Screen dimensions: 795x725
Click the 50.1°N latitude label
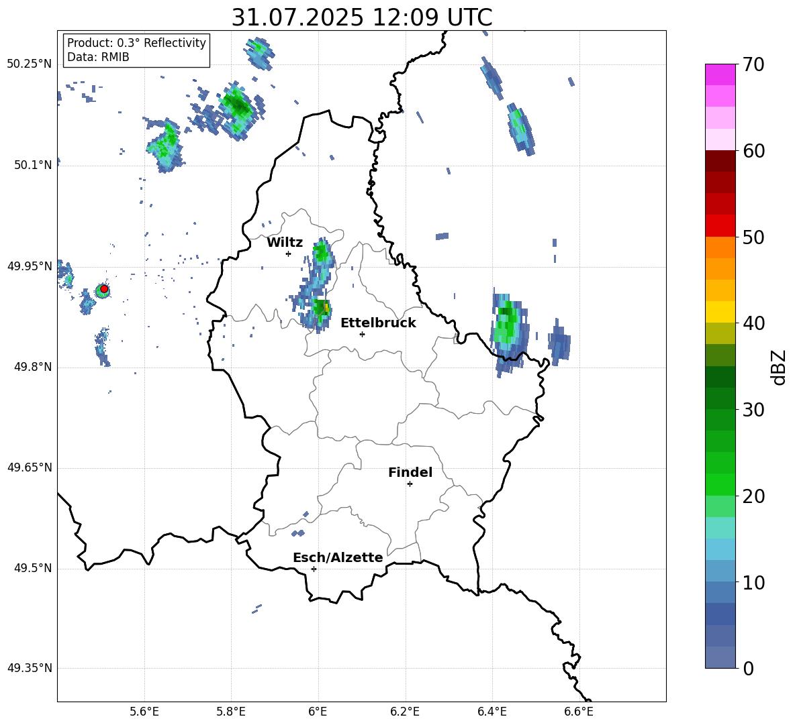33,165
